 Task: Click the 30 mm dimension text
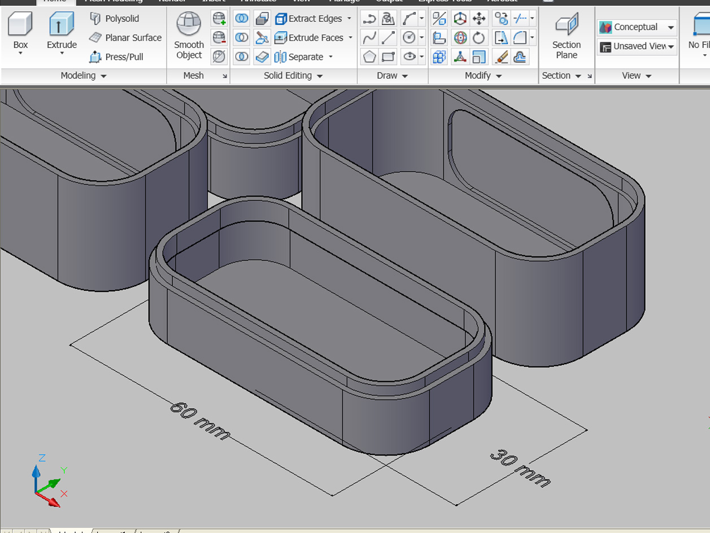(520, 468)
